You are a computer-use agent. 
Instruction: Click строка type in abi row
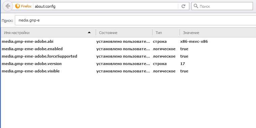coord(160,41)
